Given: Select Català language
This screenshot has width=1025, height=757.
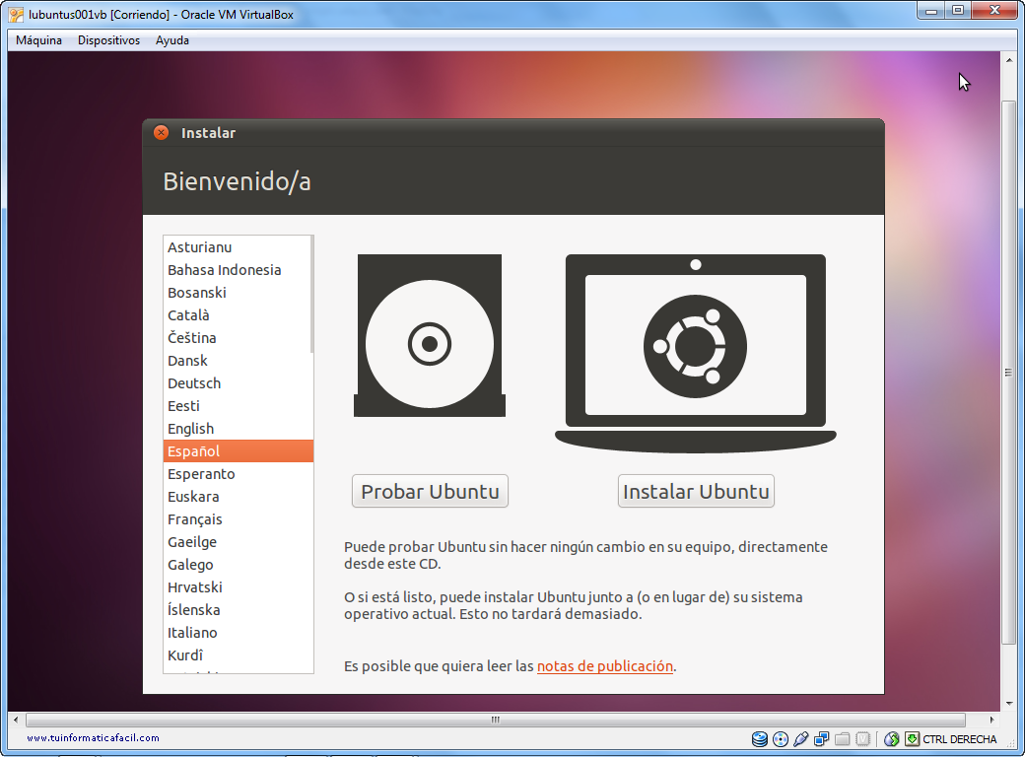Looking at the screenshot, I should [238, 315].
